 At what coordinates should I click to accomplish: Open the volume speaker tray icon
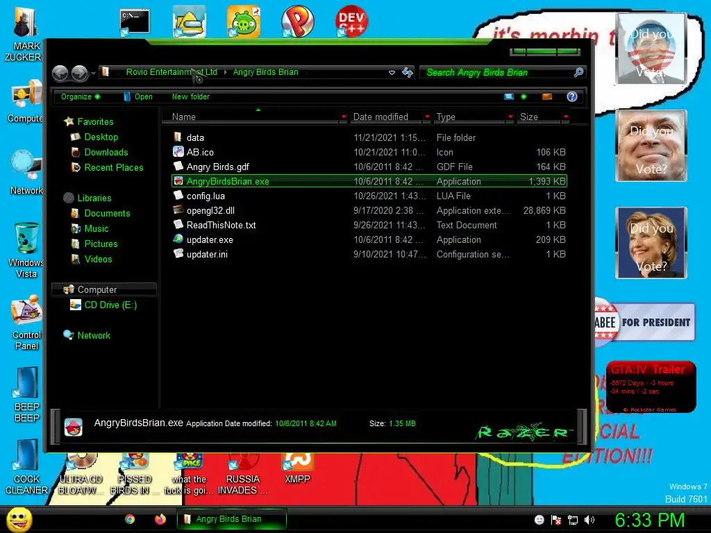pyautogui.click(x=589, y=520)
